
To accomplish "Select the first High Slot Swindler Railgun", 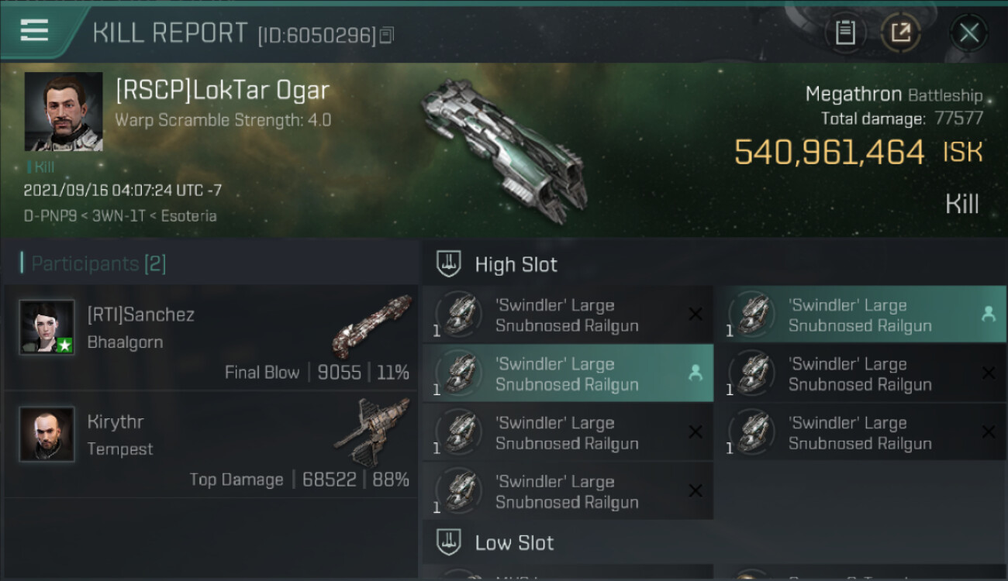I will [568, 315].
